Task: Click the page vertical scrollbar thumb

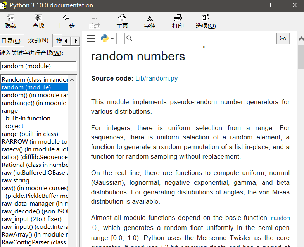Action: pos(301,57)
